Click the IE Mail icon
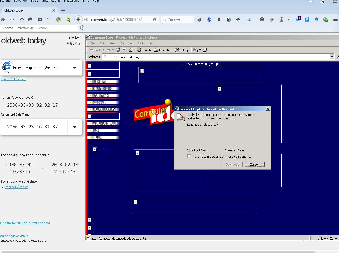Screen dimensions: 339x253 pyautogui.click(x=195, y=50)
